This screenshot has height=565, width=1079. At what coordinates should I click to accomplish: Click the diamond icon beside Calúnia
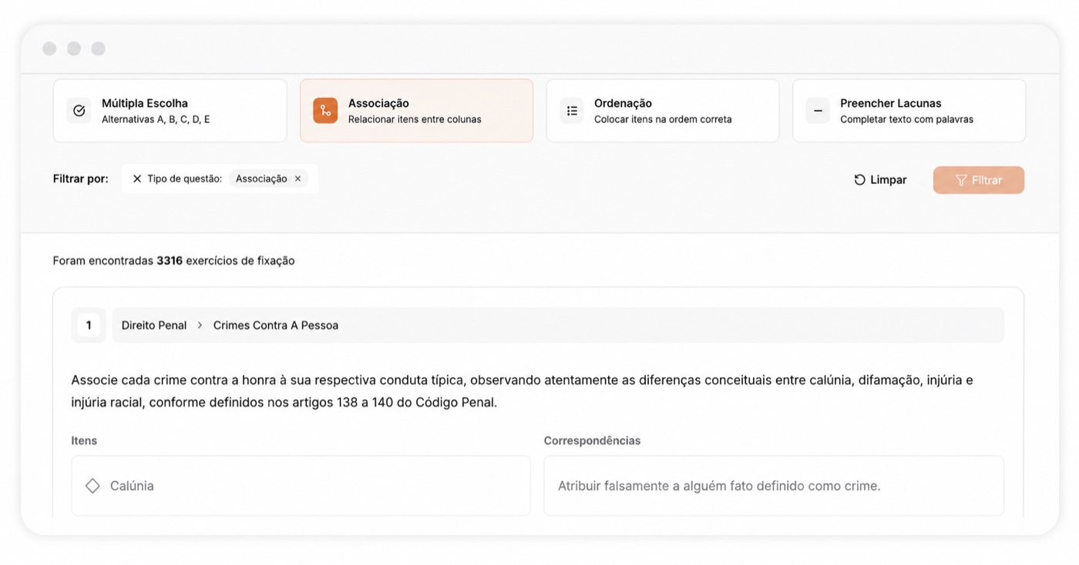pos(92,486)
